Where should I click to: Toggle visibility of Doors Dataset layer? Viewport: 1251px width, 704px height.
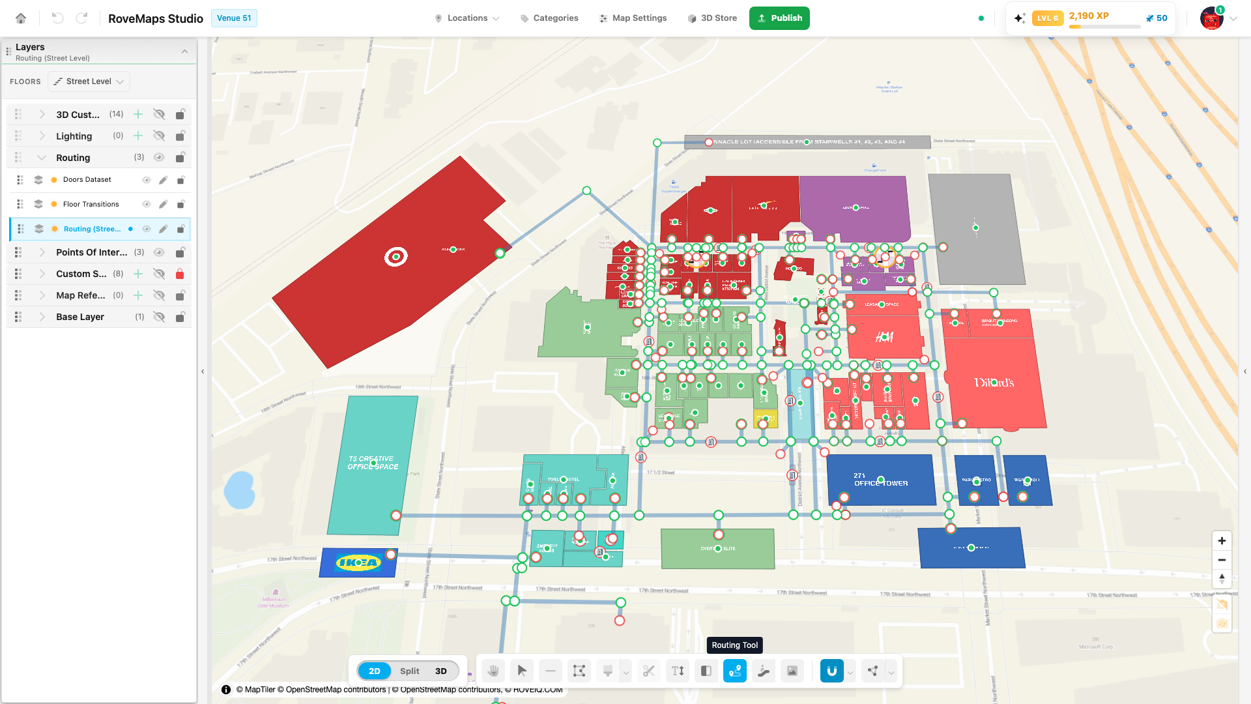[x=147, y=180]
